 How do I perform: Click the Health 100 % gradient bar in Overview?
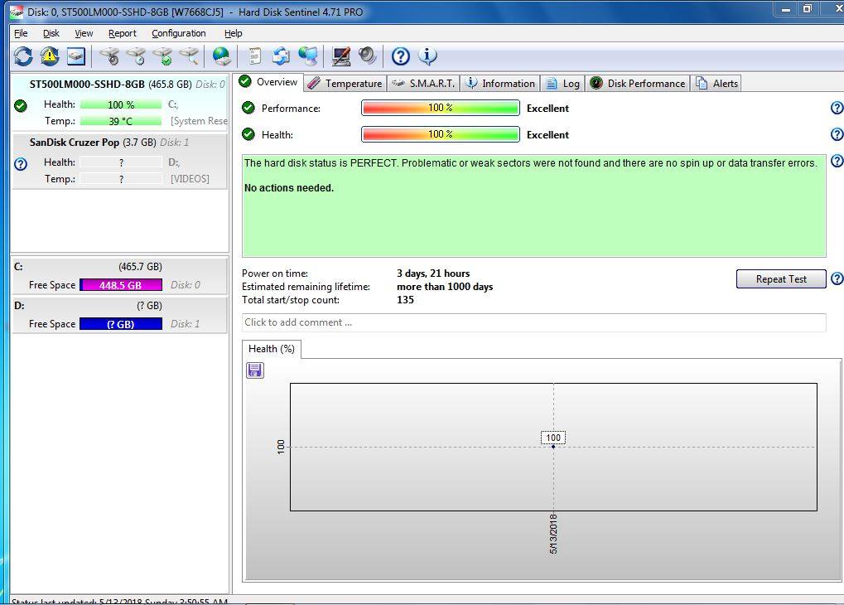441,134
